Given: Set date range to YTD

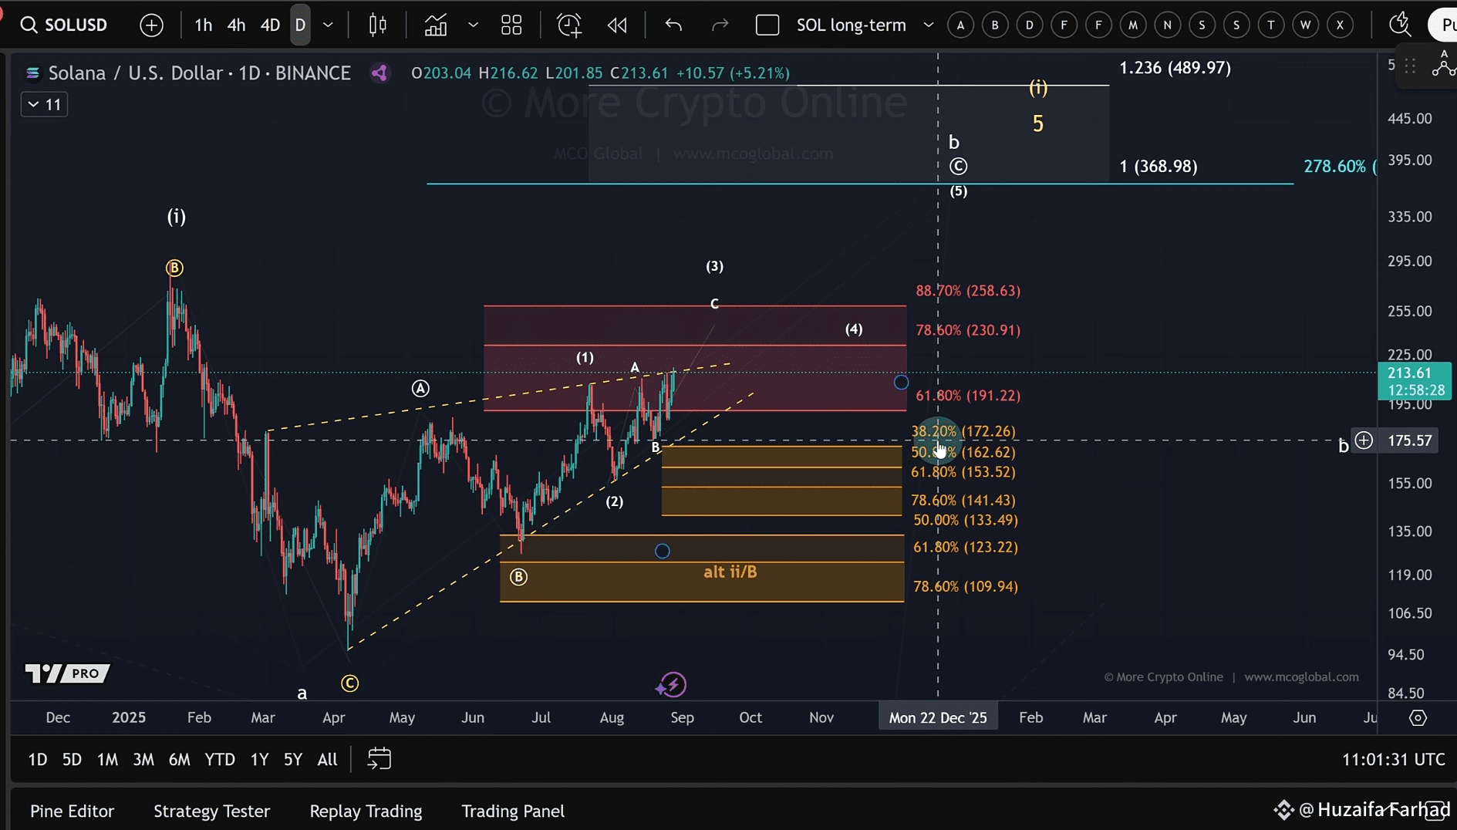Looking at the screenshot, I should 220,760.
